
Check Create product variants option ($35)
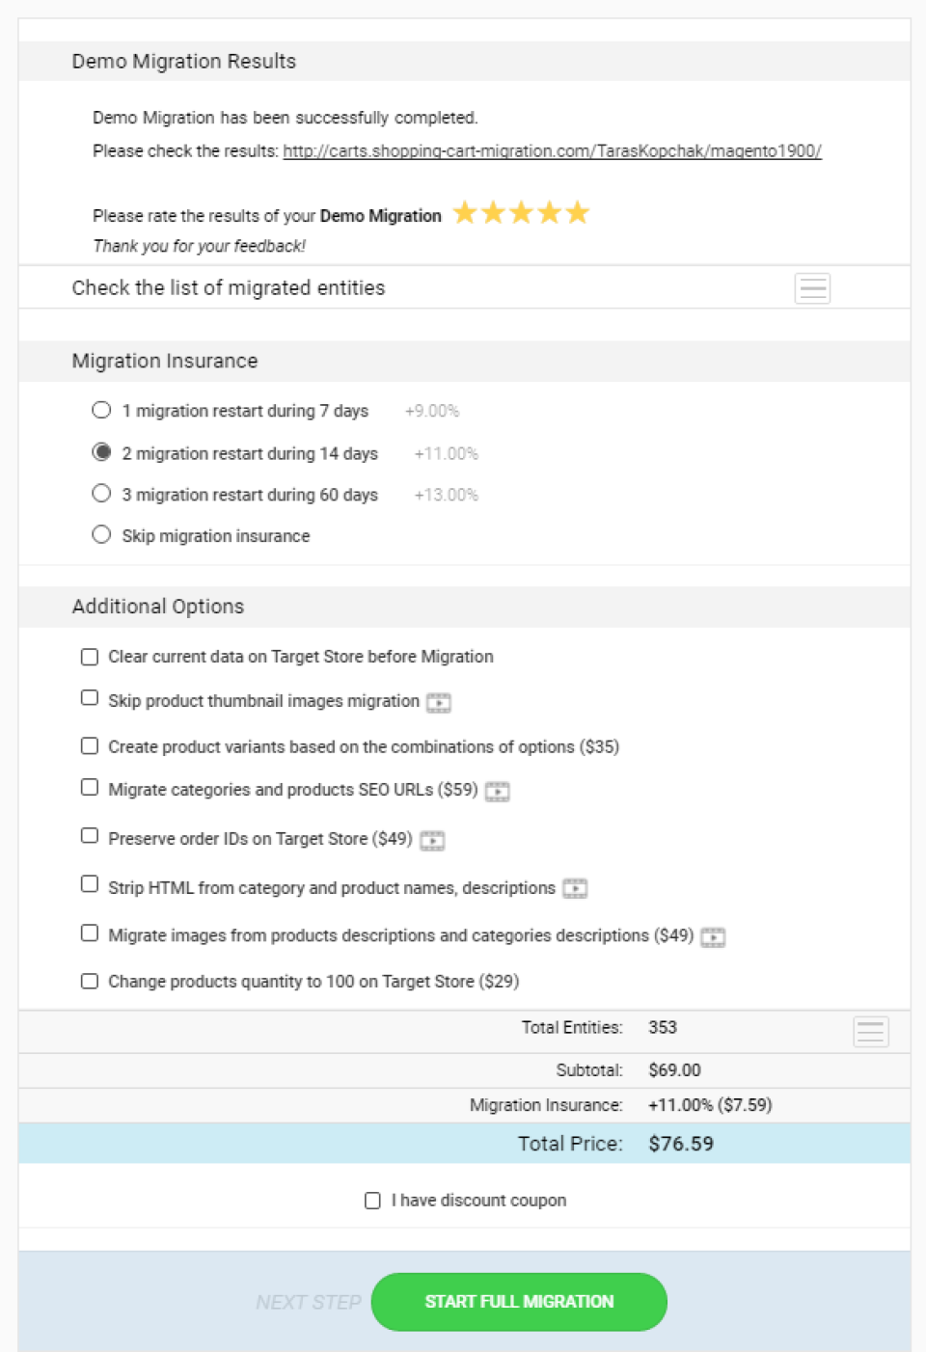click(90, 746)
